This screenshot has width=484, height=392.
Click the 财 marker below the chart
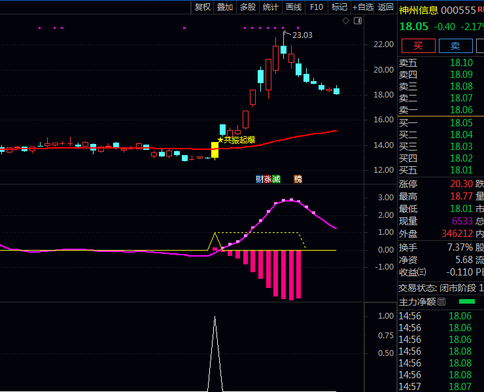click(259, 179)
